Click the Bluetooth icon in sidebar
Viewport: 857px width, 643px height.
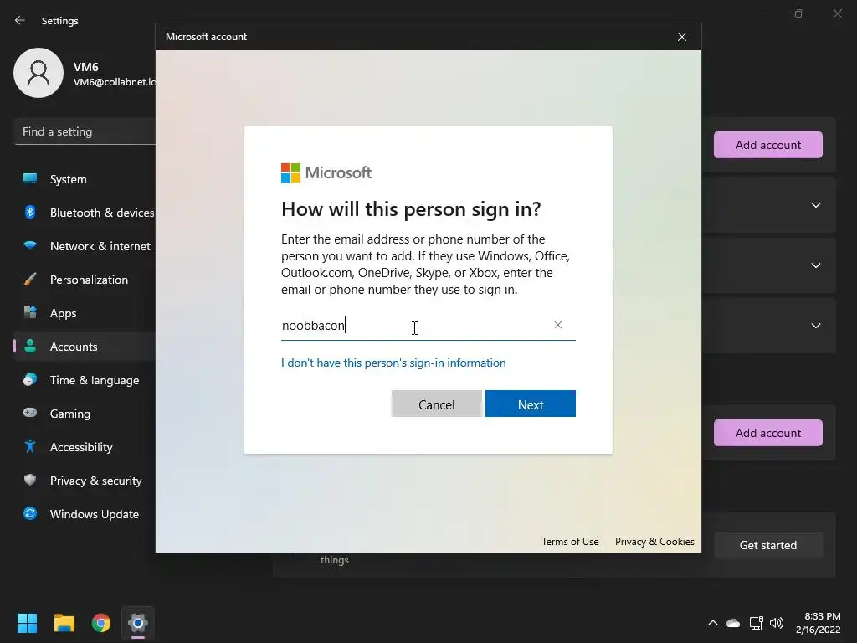coord(30,212)
